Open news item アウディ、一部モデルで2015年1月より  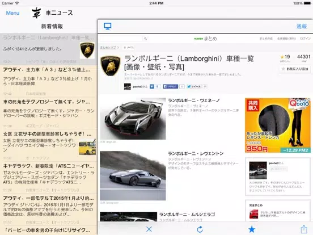(48, 210)
